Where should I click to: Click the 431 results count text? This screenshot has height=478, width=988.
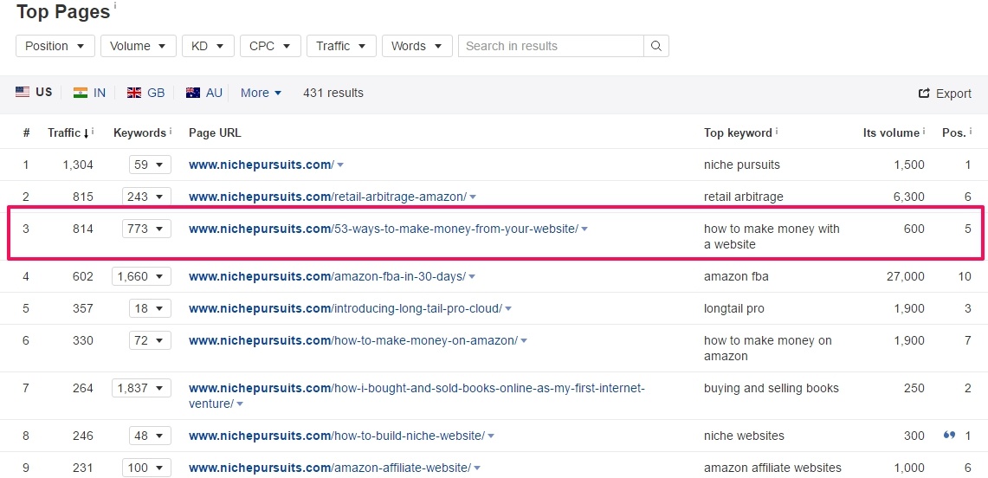pos(333,93)
